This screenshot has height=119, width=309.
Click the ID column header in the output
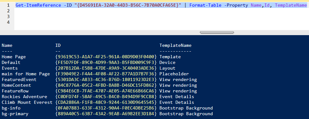tap(58, 46)
